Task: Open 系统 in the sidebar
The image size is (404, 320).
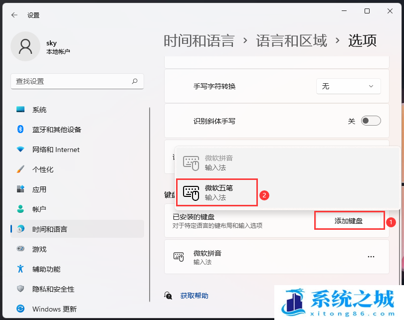Action: (x=77, y=110)
